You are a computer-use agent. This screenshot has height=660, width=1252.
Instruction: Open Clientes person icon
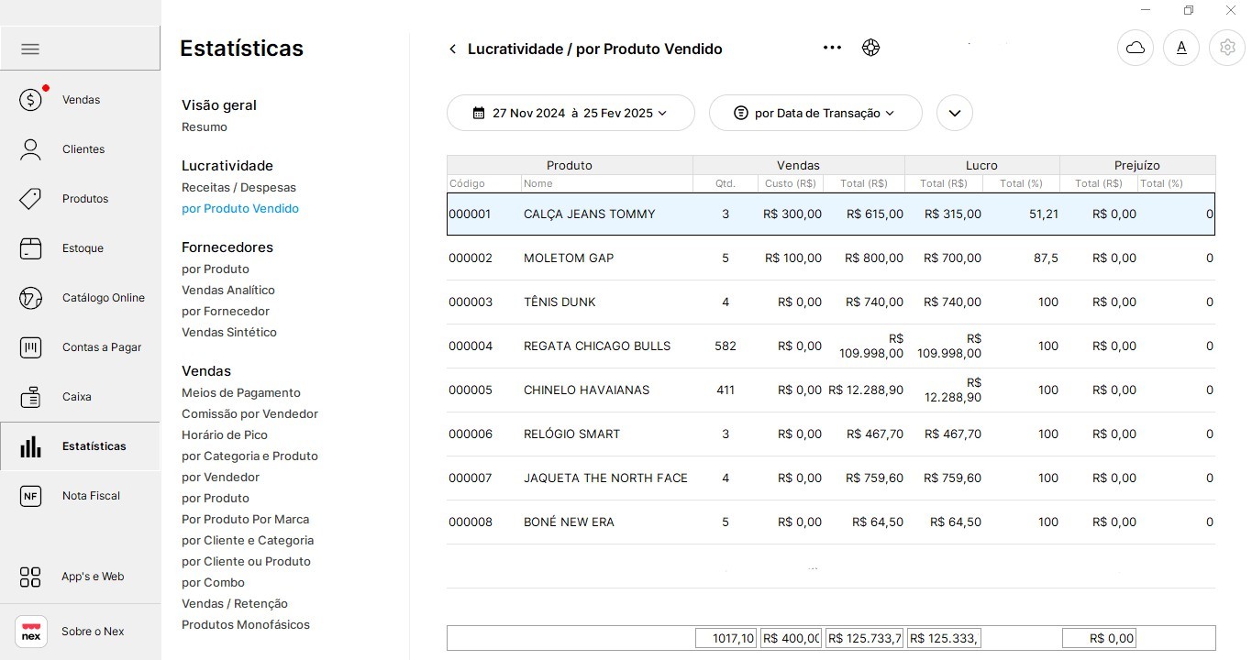point(31,149)
